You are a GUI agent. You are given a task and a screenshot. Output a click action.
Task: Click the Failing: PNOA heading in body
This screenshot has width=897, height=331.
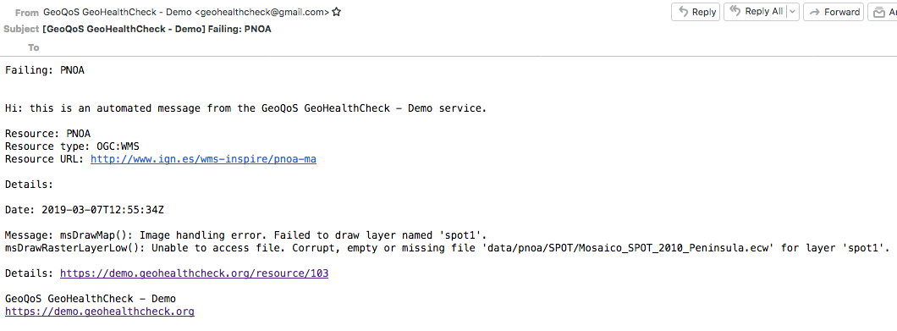tap(45, 70)
